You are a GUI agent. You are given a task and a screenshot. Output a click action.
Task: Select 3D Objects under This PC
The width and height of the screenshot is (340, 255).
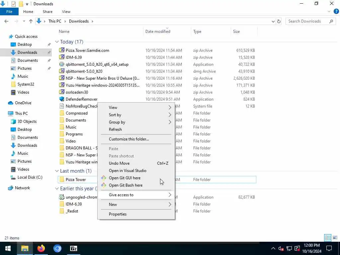[27, 122]
